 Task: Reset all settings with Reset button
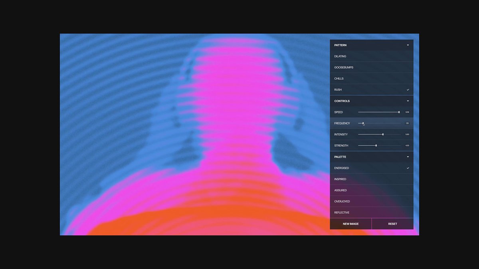pyautogui.click(x=393, y=224)
